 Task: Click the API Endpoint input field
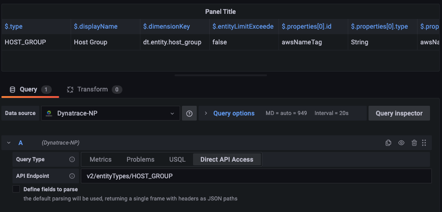tap(256, 176)
